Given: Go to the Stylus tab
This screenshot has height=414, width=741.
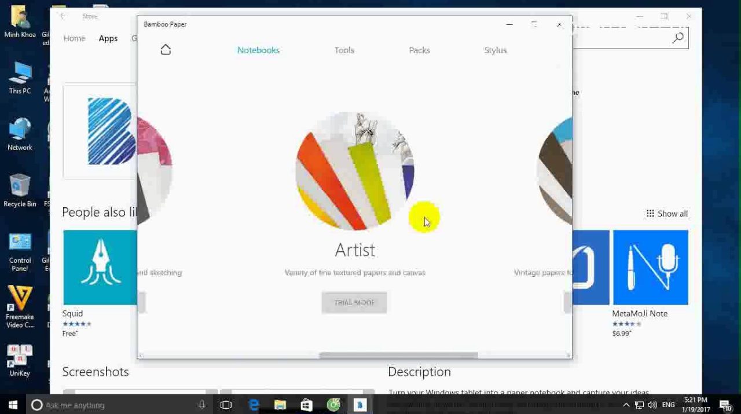Looking at the screenshot, I should coord(495,50).
